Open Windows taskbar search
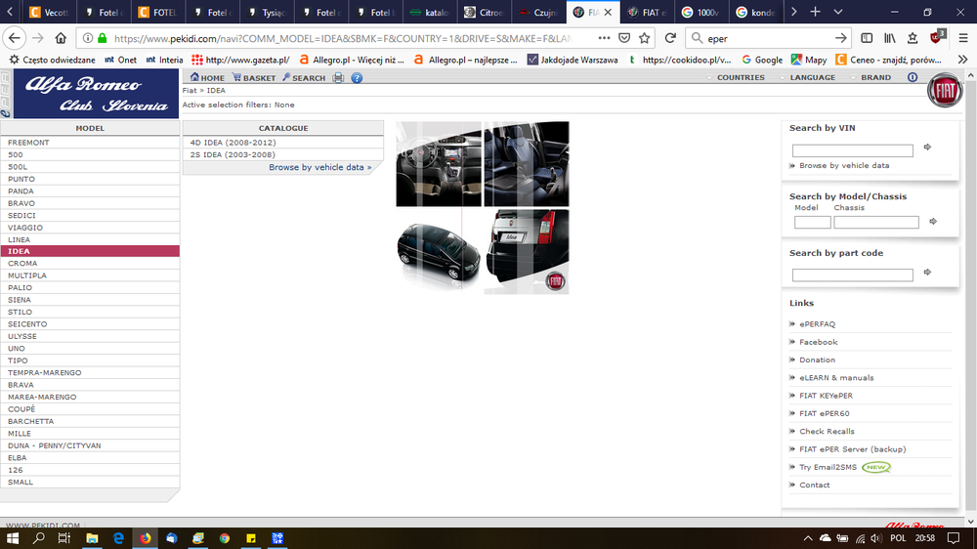 click(x=39, y=538)
